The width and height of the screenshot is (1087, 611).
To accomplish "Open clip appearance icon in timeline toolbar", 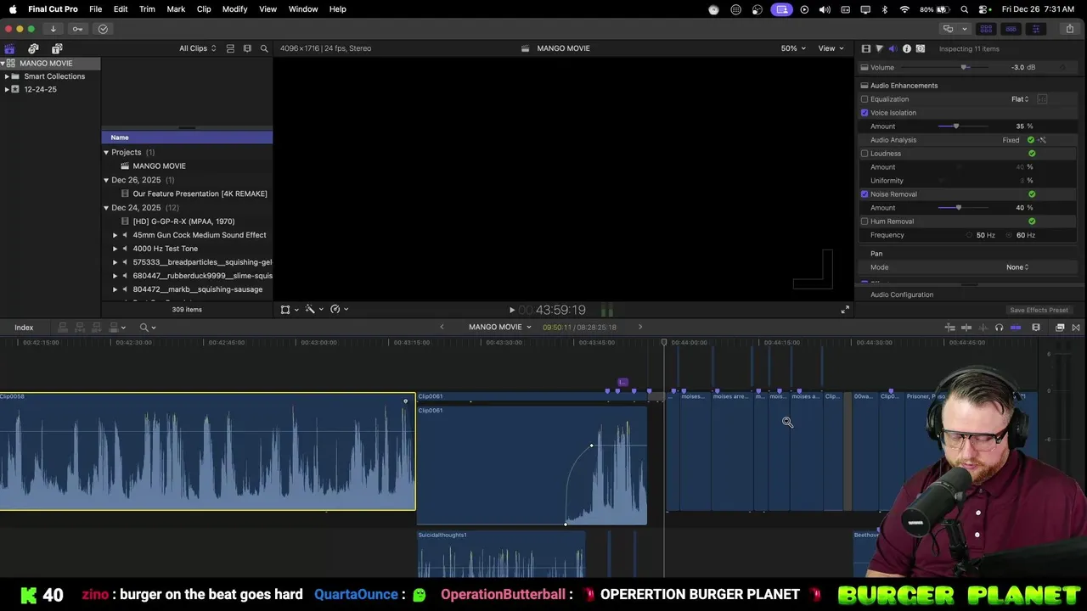I will 1036,328.
